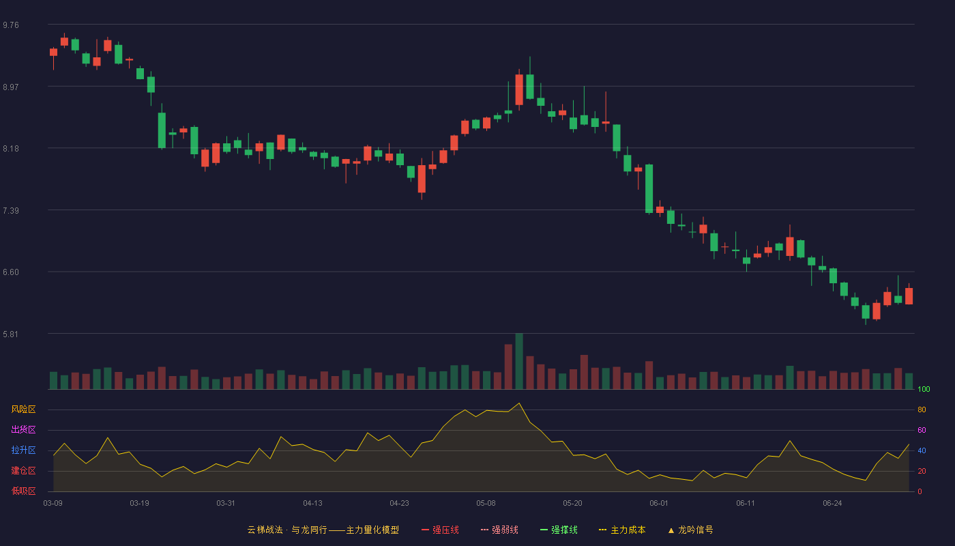Click the 出货区 zone label
The image size is (955, 546).
point(24,430)
